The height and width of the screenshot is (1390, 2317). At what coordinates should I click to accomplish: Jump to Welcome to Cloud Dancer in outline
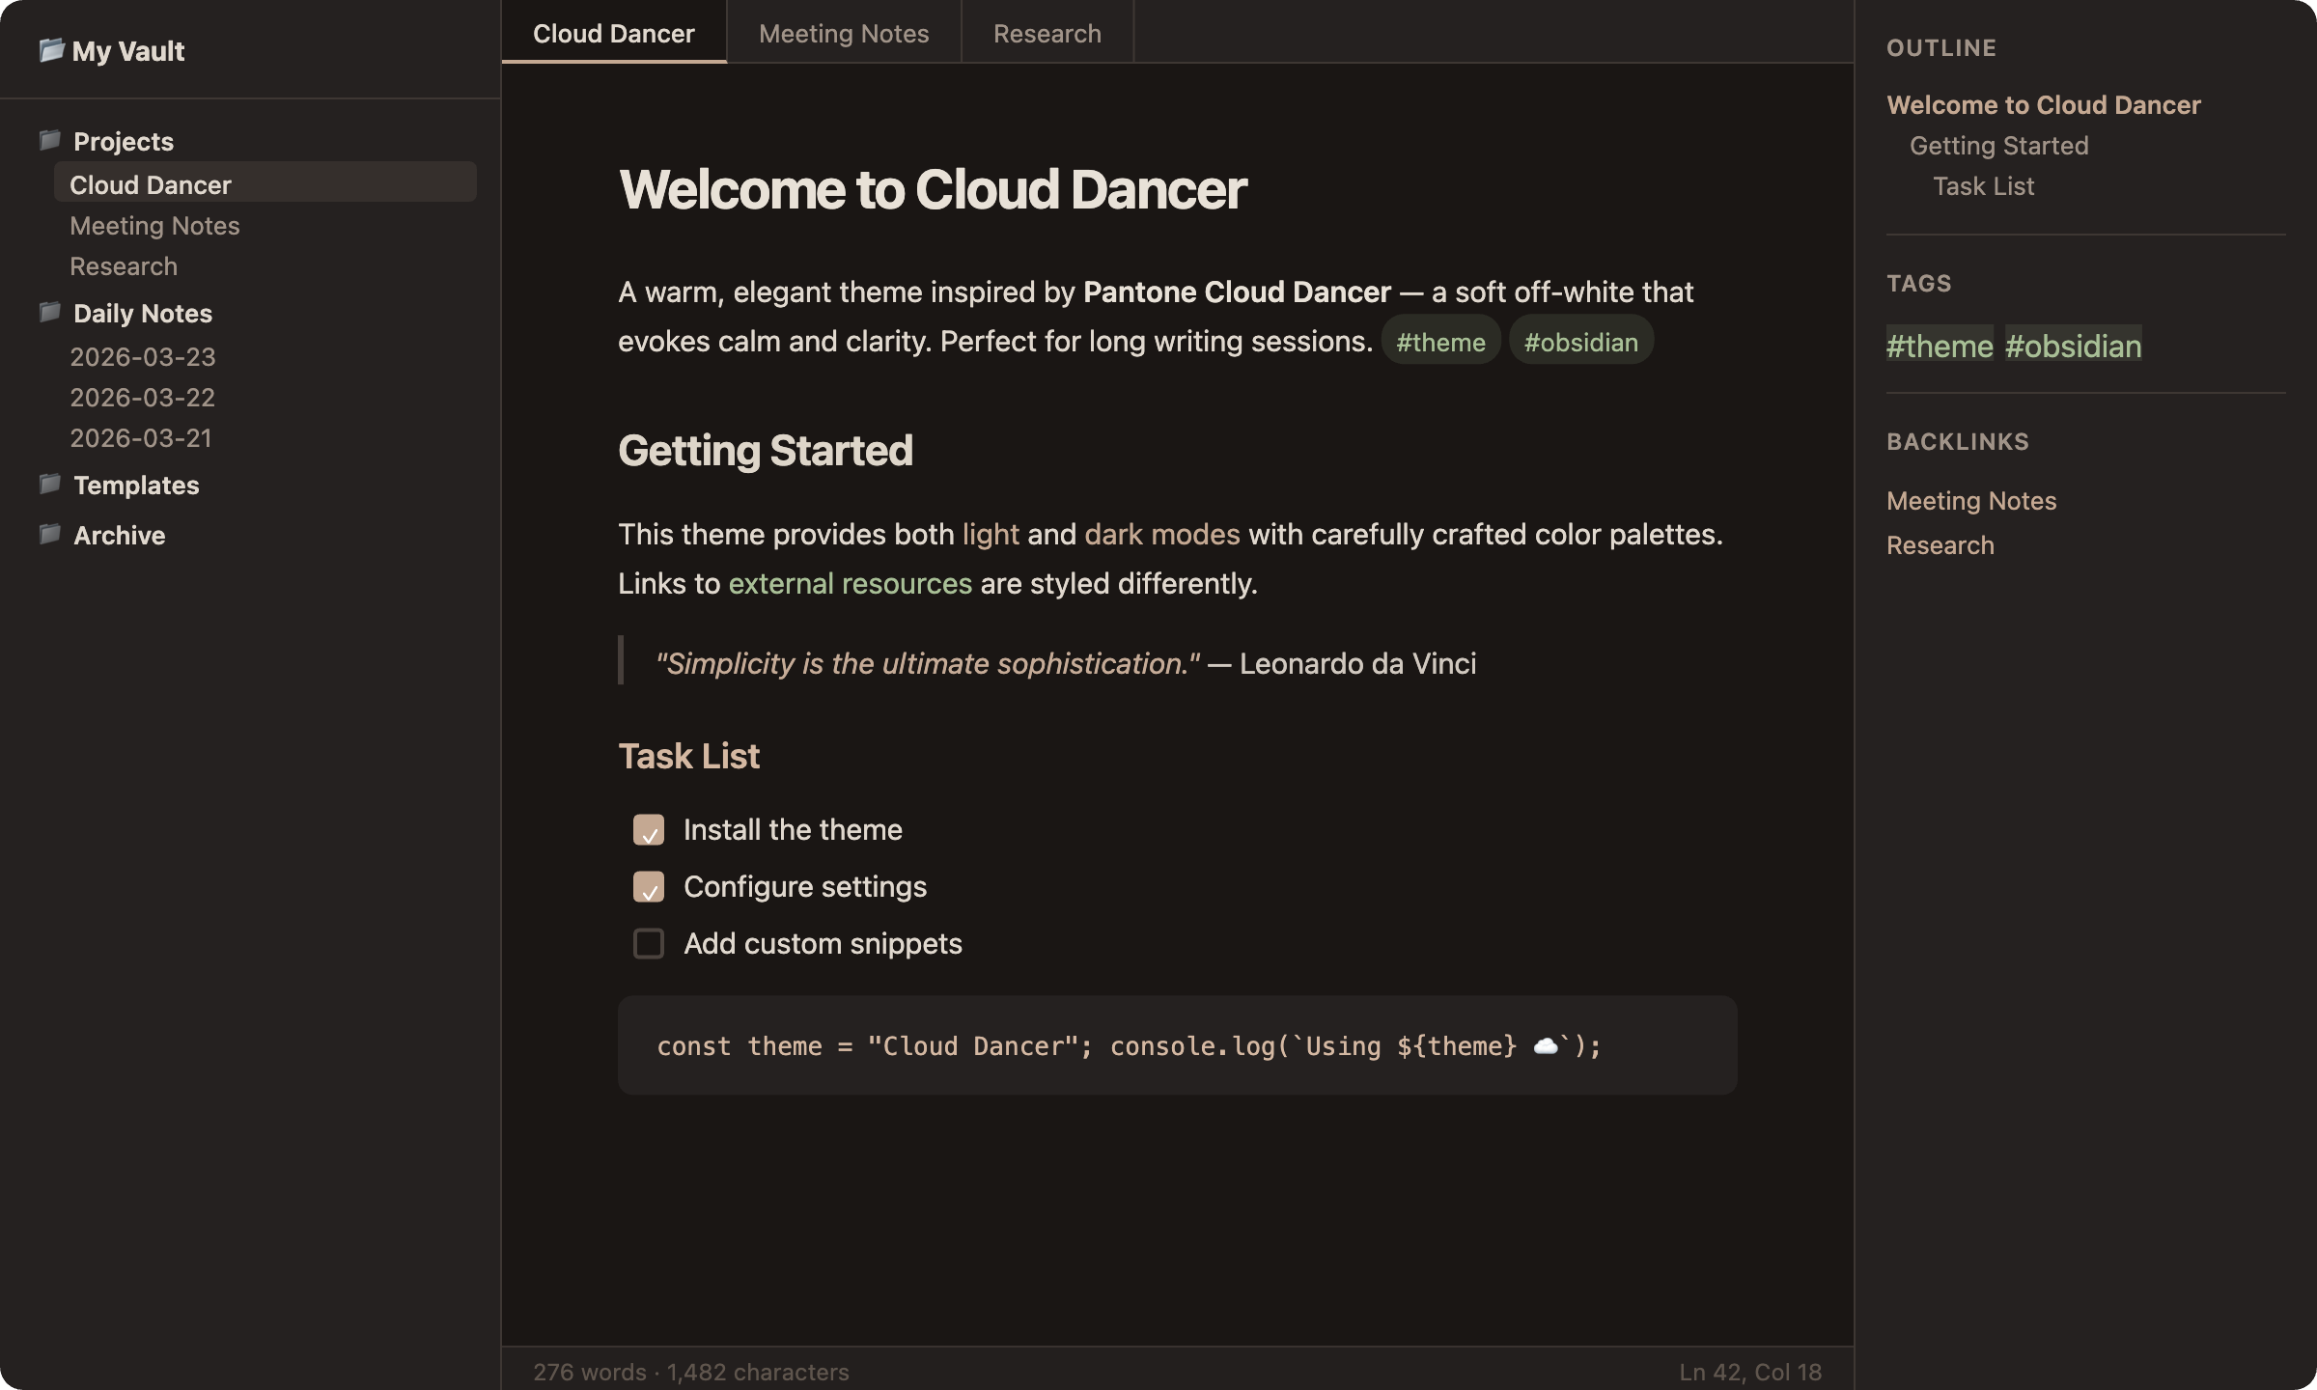click(2044, 105)
